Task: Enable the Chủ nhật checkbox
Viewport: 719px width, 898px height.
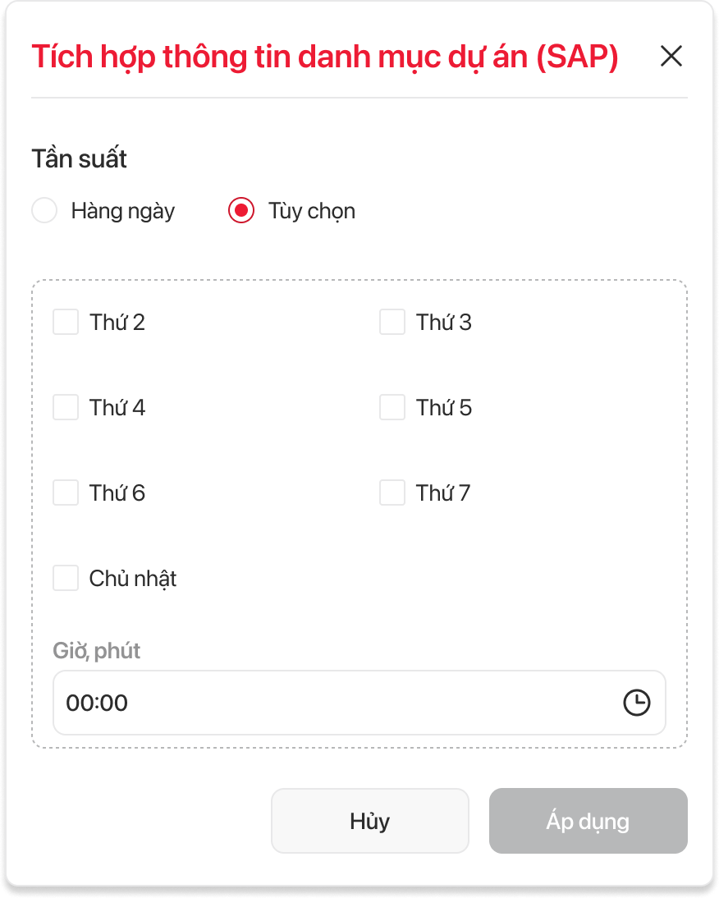Action: (x=66, y=578)
